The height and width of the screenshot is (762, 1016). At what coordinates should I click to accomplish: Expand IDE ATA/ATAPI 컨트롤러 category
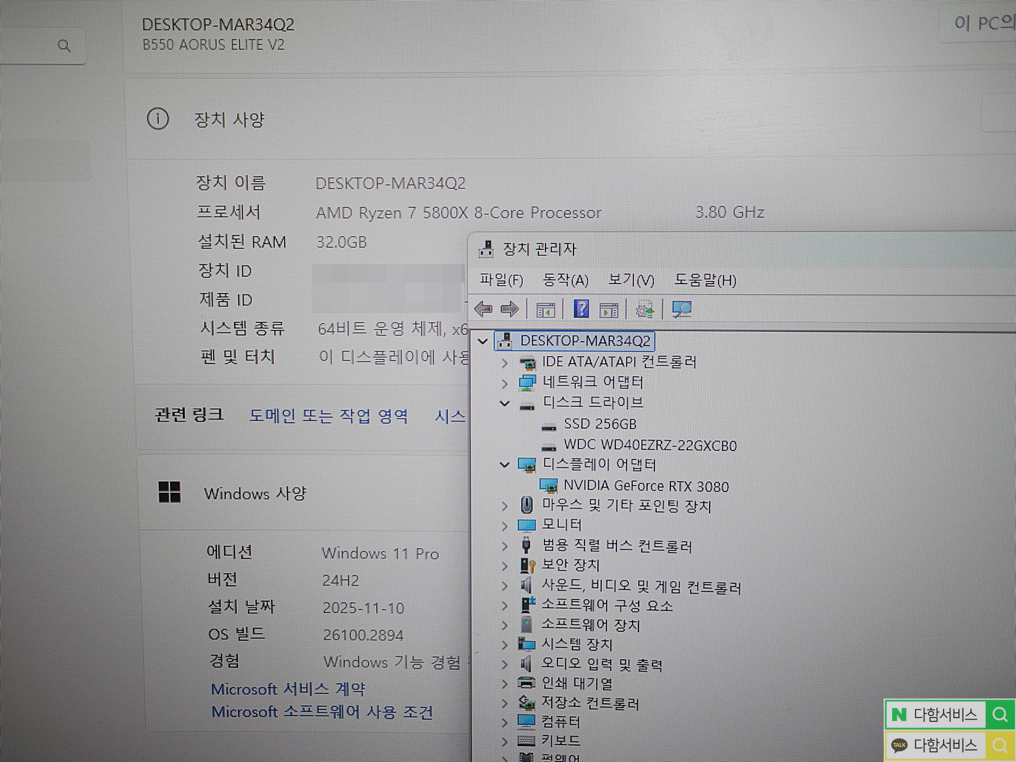coord(504,363)
